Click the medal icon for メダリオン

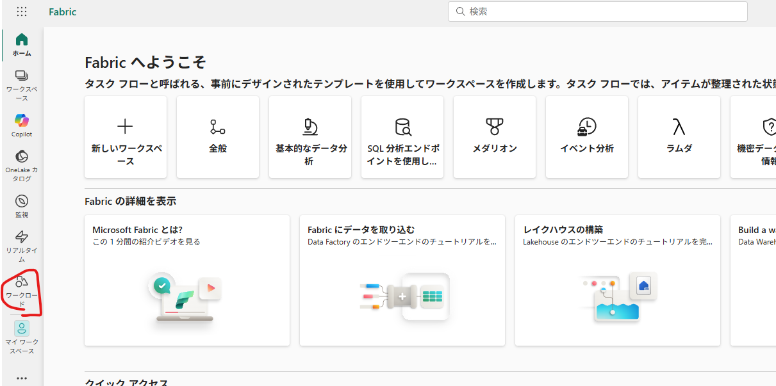point(495,126)
